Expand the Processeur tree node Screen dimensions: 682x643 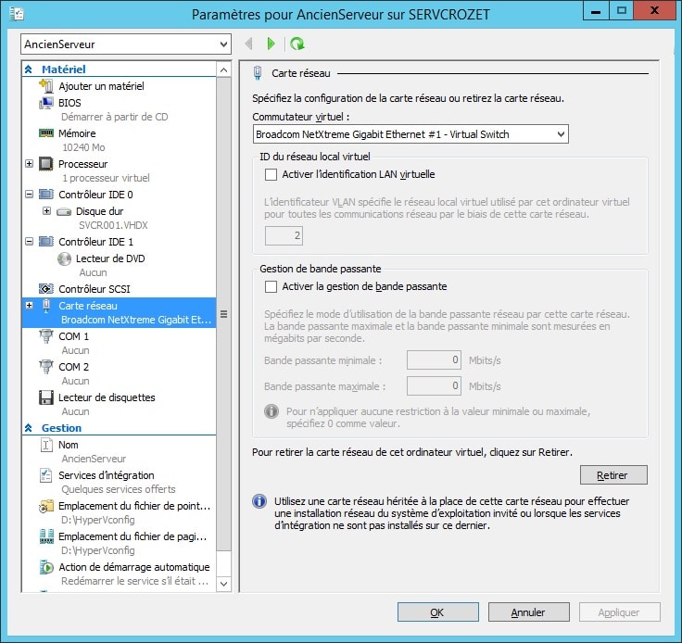point(29,163)
